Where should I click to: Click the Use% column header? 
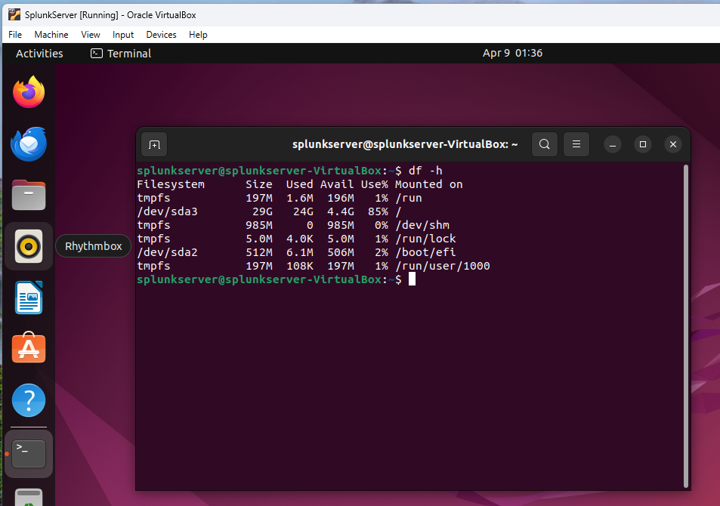pos(374,184)
